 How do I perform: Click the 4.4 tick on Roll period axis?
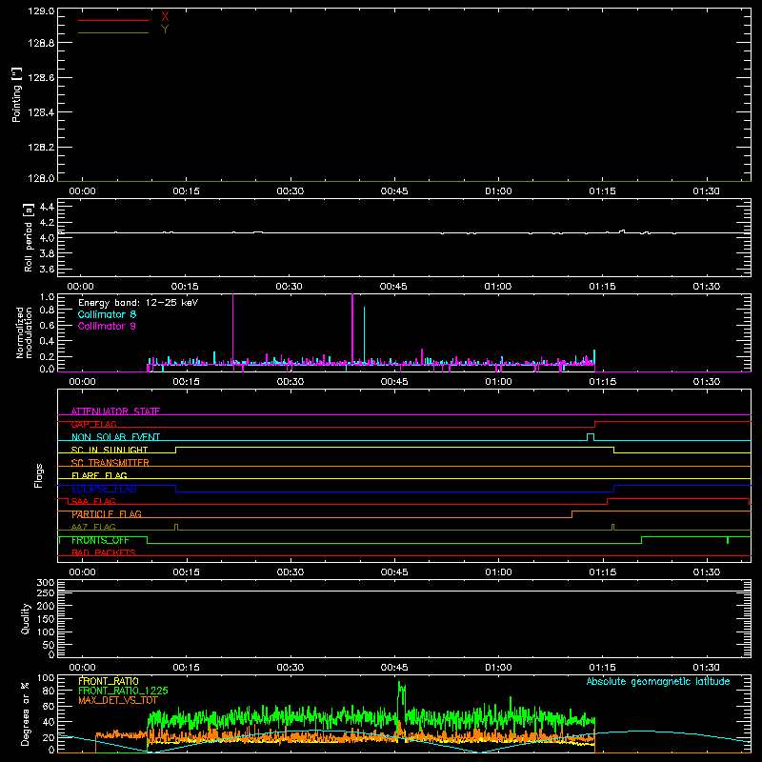pos(47,207)
